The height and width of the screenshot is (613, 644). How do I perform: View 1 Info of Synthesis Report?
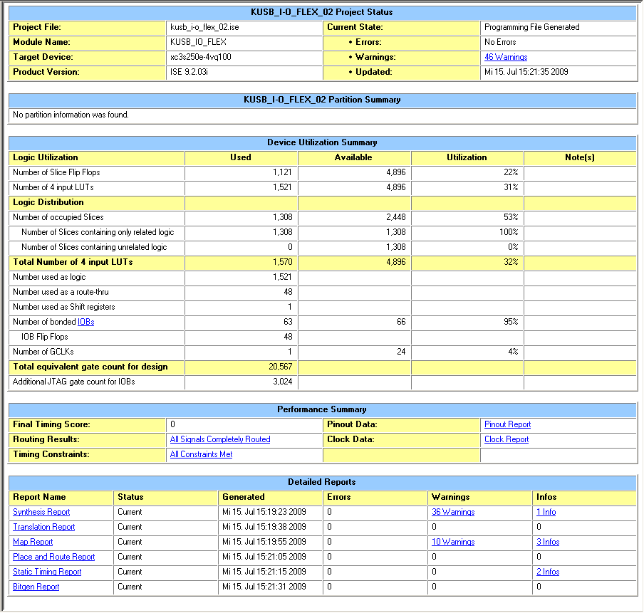[546, 512]
